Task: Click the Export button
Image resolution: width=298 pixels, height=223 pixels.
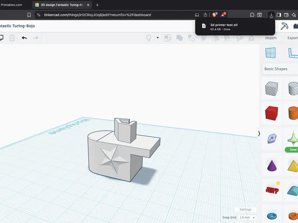Action: pos(292,38)
